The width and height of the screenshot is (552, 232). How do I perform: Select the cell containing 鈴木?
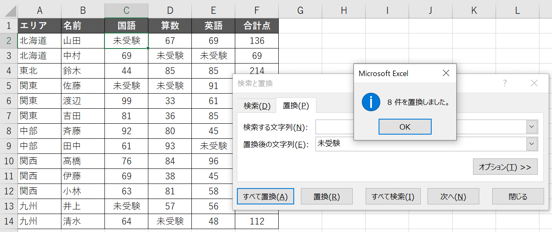click(83, 71)
